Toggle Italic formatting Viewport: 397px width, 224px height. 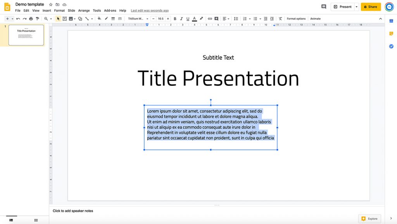(x=181, y=19)
